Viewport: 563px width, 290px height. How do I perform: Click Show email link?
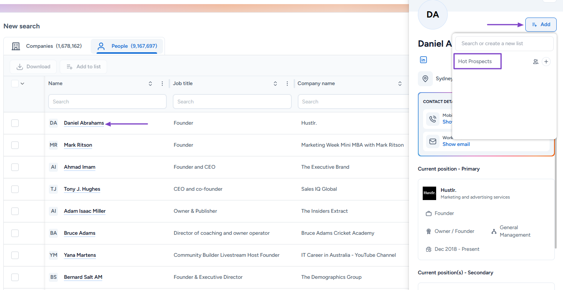[x=456, y=144]
